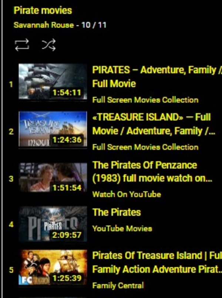This screenshot has width=222, height=298.
Task: Click the Treasure Island thumbnail image
Action: 53,129
